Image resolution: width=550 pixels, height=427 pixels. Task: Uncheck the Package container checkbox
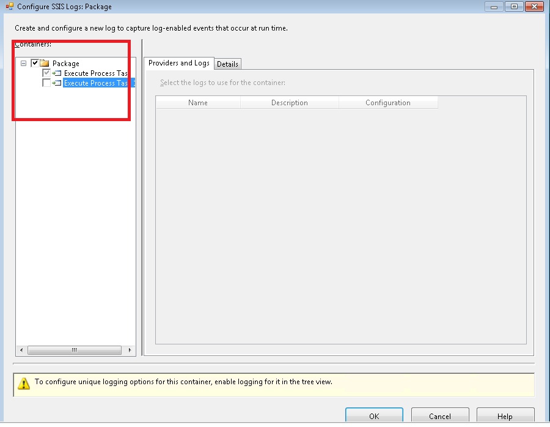(35, 63)
